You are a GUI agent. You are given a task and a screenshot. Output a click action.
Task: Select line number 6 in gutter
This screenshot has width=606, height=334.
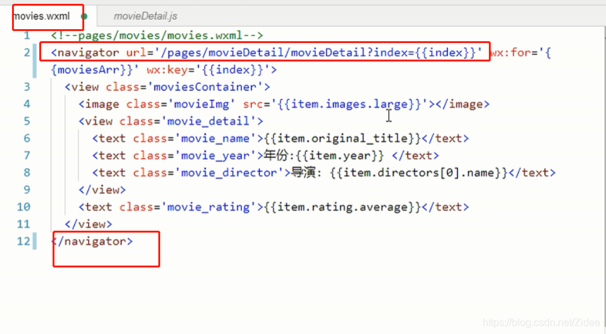(27, 138)
